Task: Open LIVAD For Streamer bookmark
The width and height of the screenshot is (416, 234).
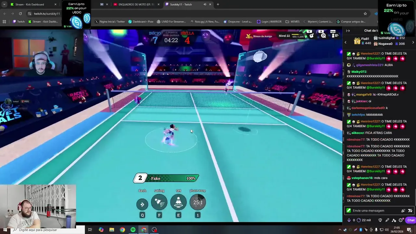Action: tap(171, 22)
